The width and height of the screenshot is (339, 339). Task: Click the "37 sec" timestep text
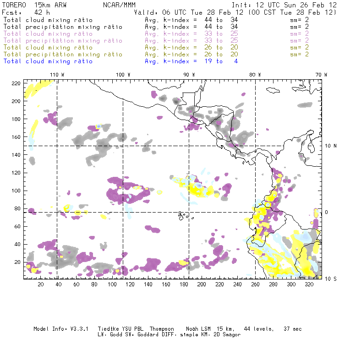(x=293, y=329)
